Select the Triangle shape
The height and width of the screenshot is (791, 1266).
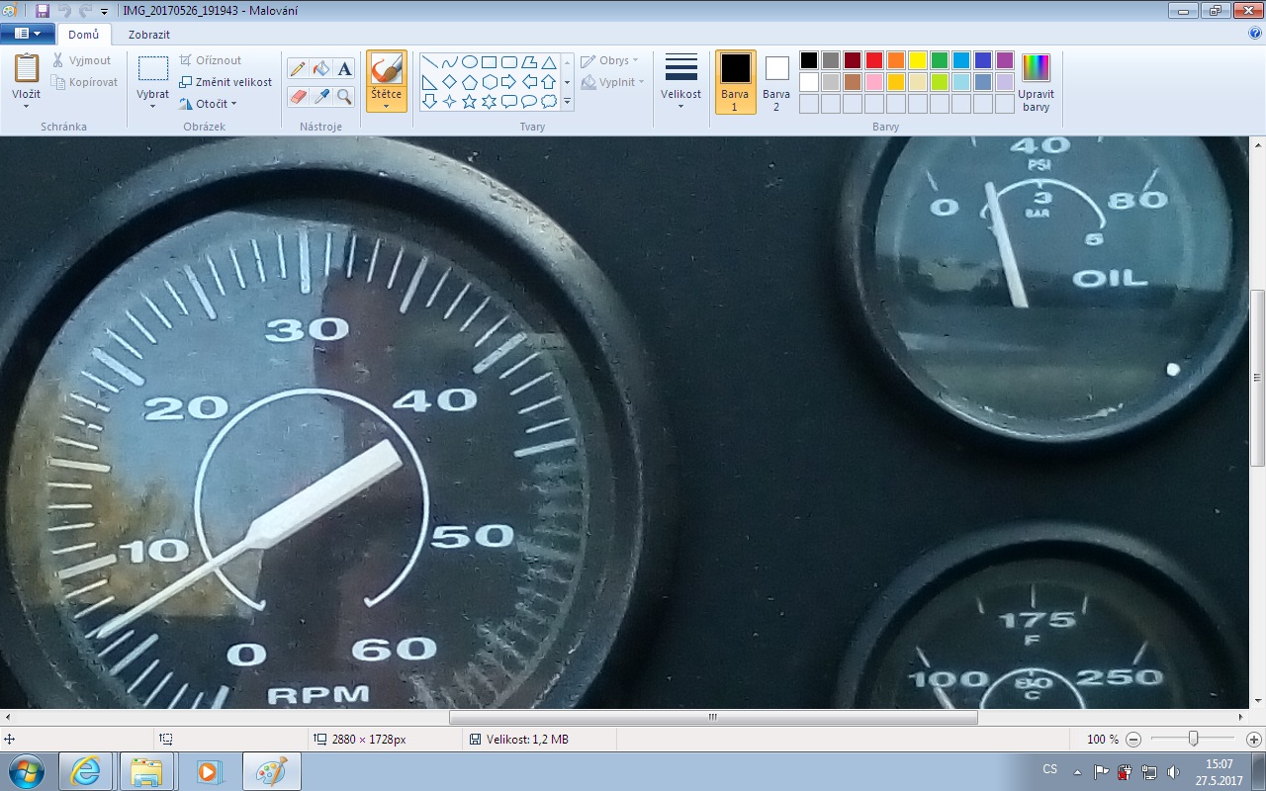(549, 62)
